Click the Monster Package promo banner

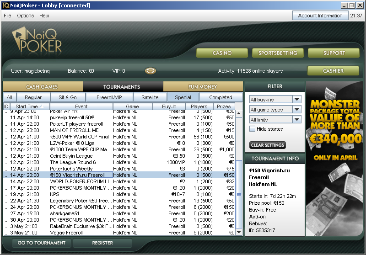[x=335, y=159]
